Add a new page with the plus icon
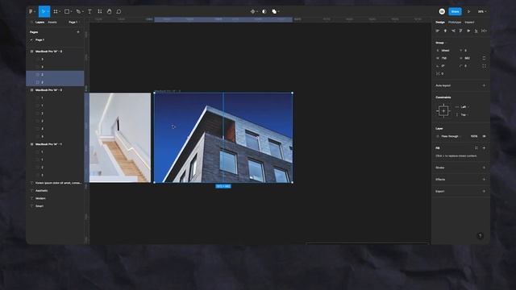The width and height of the screenshot is (516, 290). point(78,32)
